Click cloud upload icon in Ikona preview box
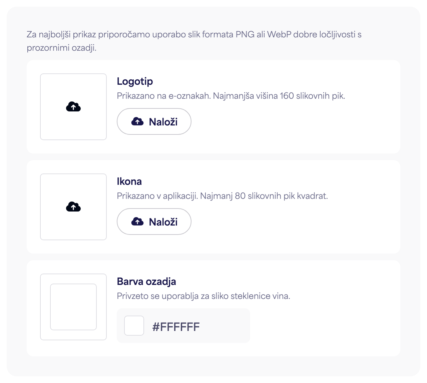This screenshot has height=383, width=427. click(x=73, y=207)
